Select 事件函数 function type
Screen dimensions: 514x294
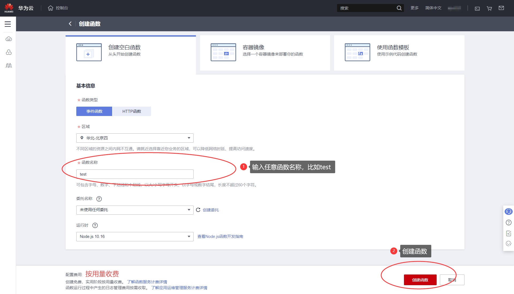(x=94, y=111)
